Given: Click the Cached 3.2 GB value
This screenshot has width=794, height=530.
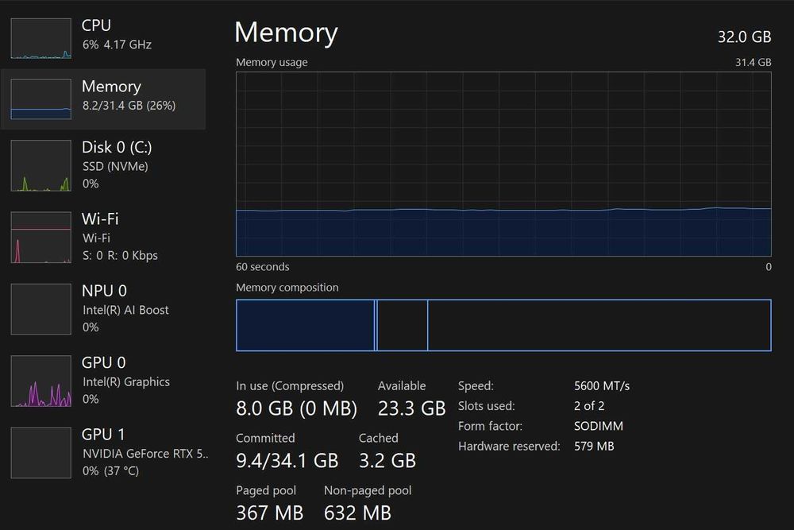Looking at the screenshot, I should (387, 460).
